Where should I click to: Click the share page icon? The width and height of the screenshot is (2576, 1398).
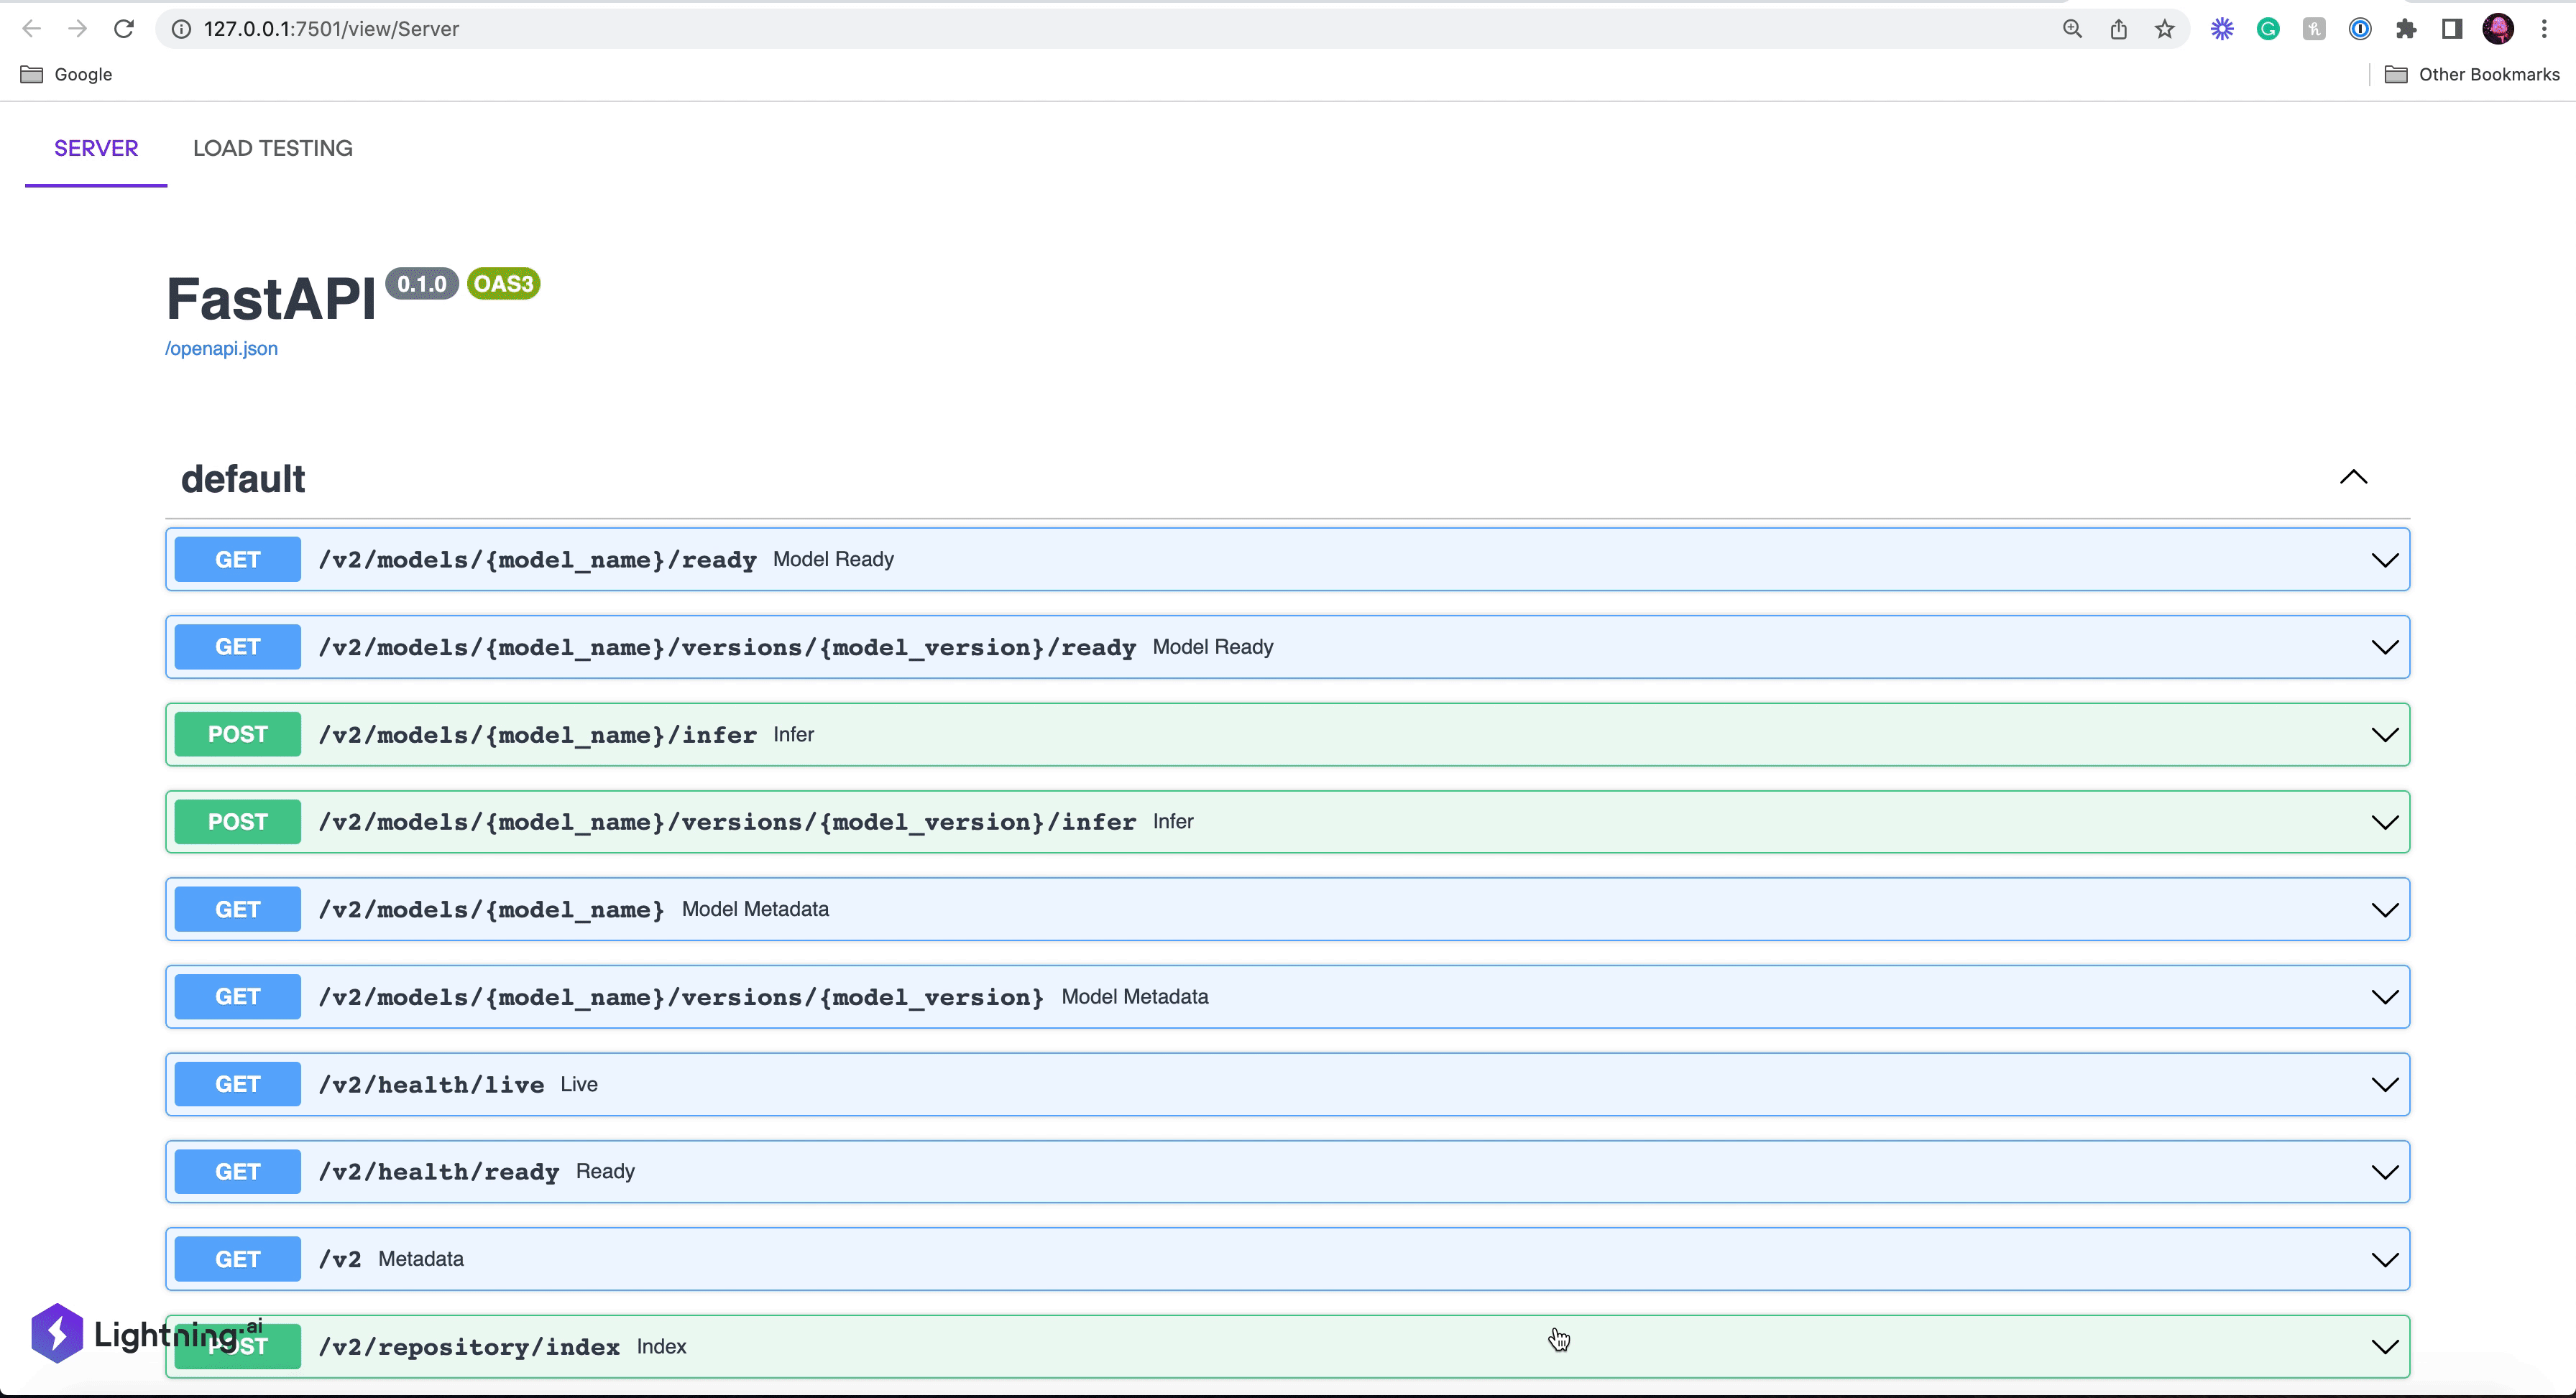[x=2119, y=29]
